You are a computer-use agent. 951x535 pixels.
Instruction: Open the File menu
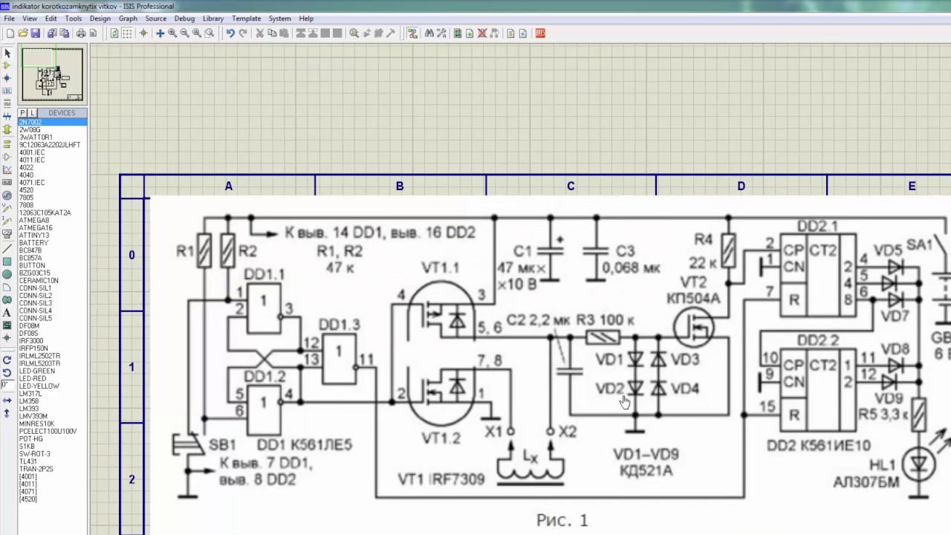pyautogui.click(x=9, y=19)
